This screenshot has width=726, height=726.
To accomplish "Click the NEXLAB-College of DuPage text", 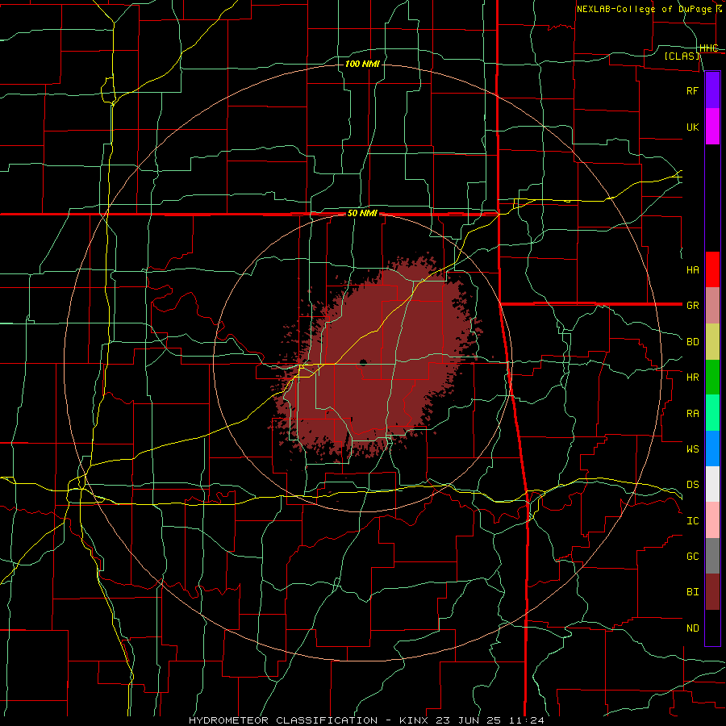I will coord(644,9).
